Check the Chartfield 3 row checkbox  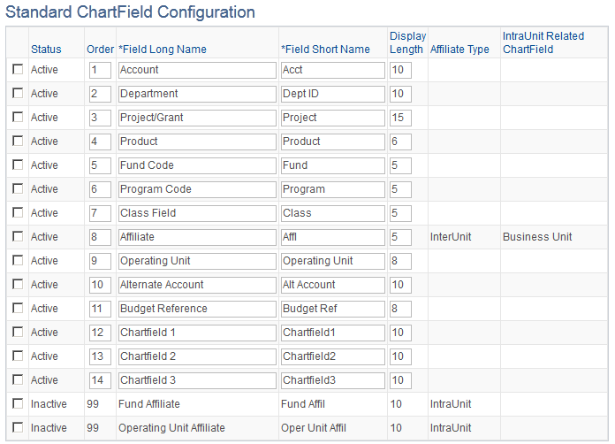tap(18, 379)
